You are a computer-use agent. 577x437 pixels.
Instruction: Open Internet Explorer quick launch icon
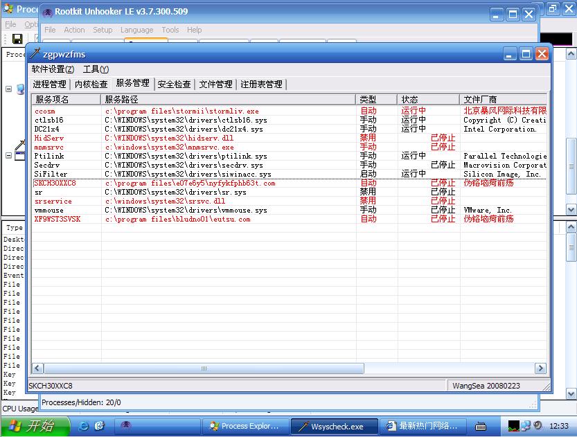(x=84, y=426)
